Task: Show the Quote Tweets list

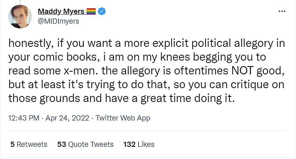Action: coord(91,144)
